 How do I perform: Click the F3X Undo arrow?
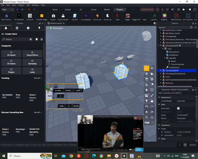pyautogui.click(x=147, y=107)
